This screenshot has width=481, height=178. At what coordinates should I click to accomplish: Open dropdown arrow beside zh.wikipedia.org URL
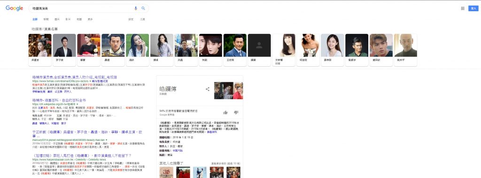(x=78, y=104)
